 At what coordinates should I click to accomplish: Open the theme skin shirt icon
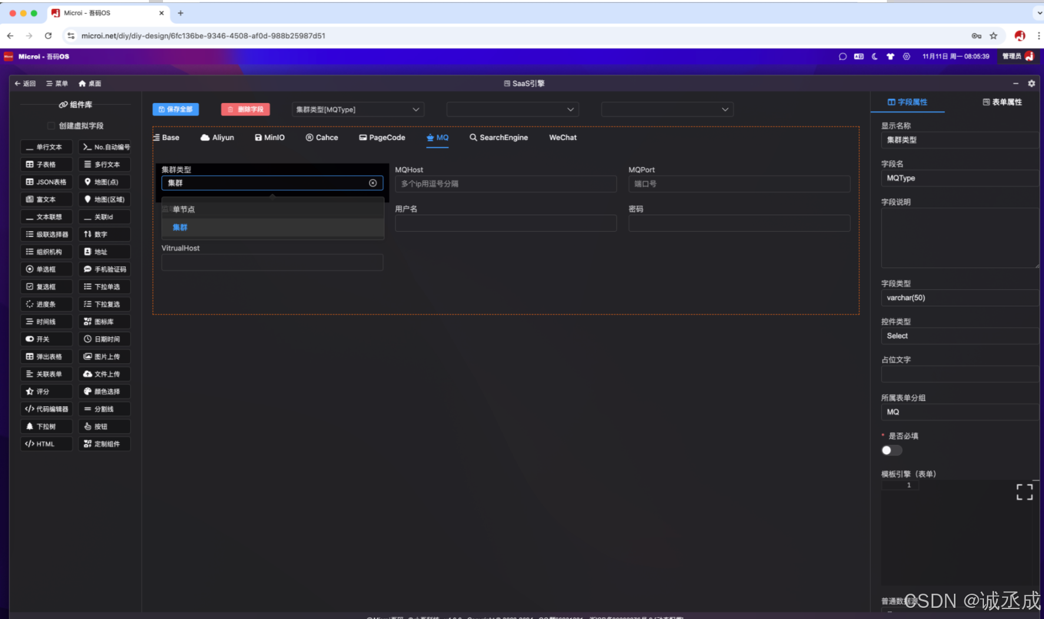[x=890, y=56]
